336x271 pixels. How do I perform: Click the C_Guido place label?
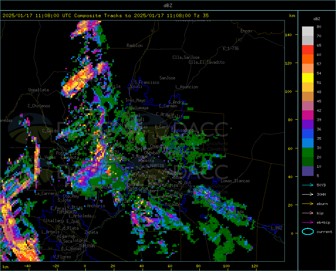[x=50, y=131]
